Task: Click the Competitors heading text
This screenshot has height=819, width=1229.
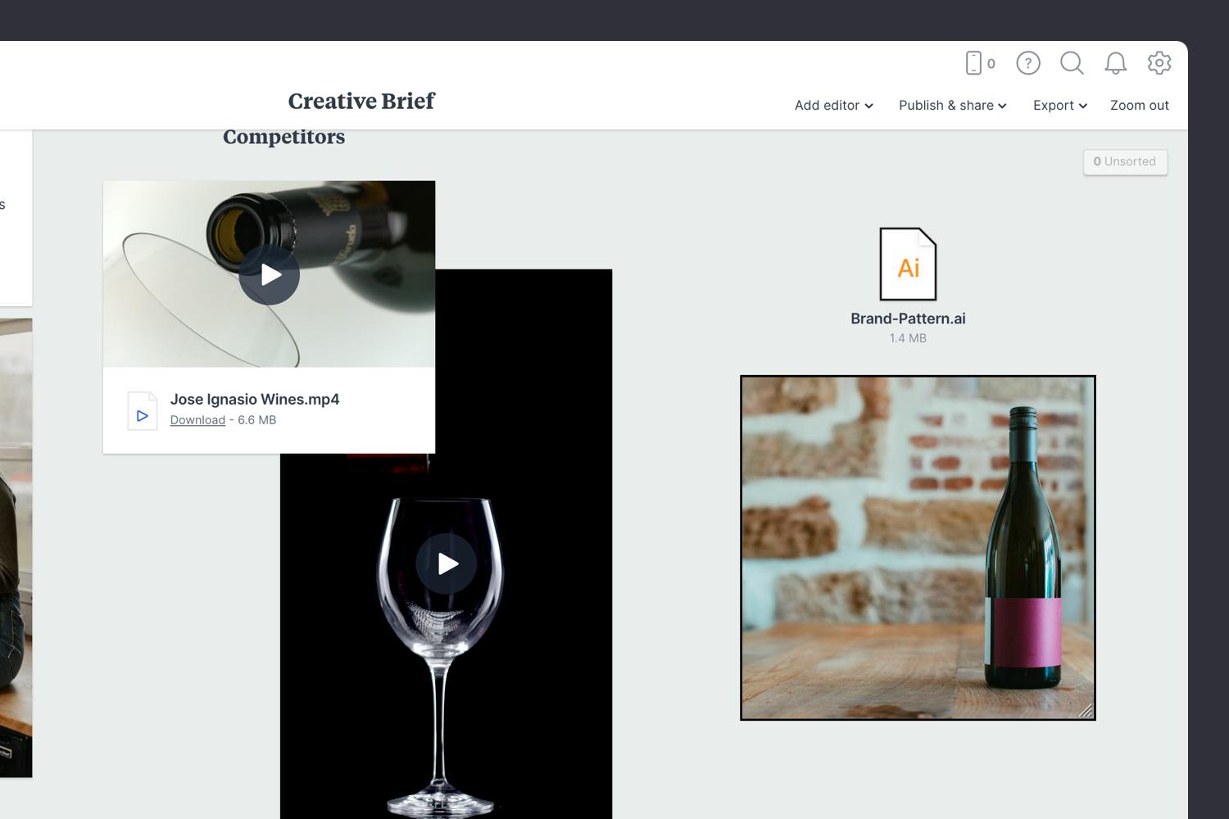Action: coord(283,137)
